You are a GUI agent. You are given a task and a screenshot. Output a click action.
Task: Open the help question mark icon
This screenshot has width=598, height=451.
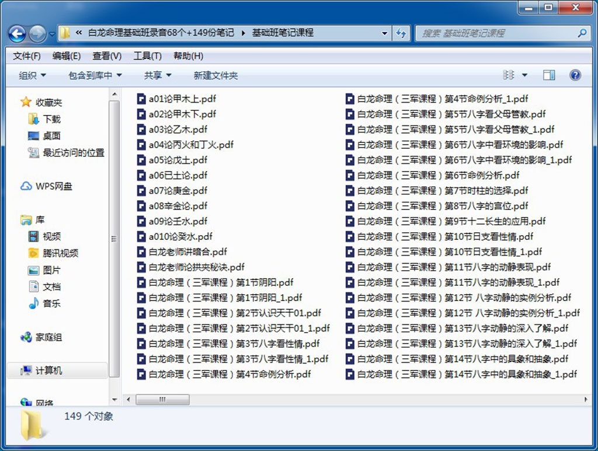575,75
